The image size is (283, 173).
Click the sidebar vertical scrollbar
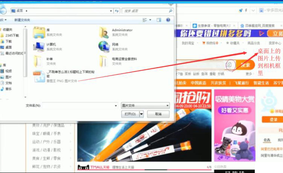click(x=25, y=52)
